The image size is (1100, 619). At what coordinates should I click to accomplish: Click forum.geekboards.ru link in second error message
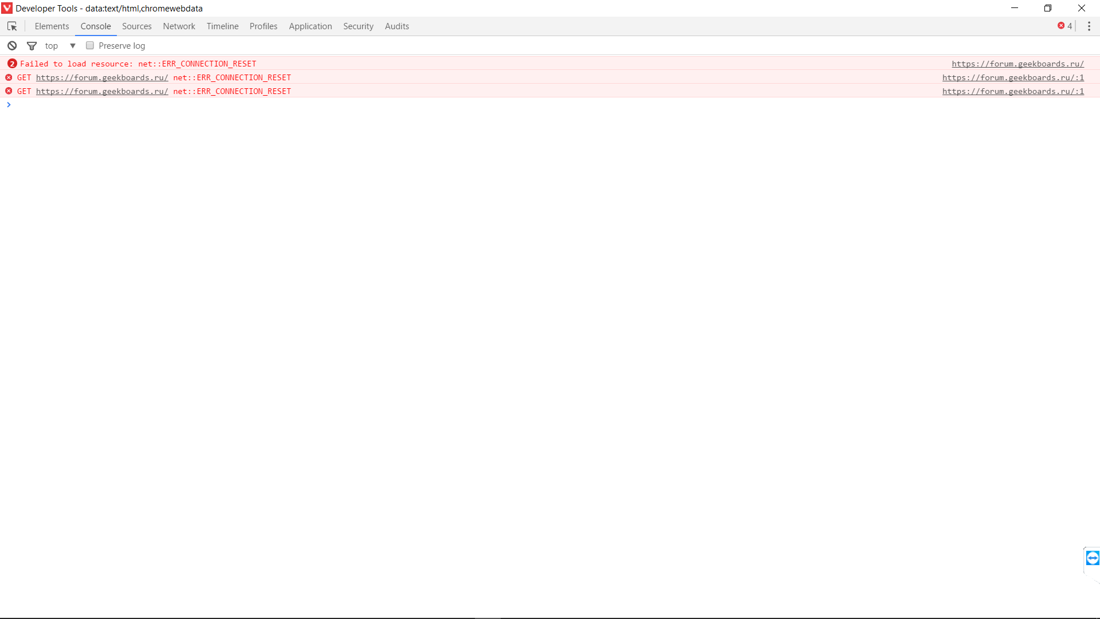pyautogui.click(x=102, y=77)
